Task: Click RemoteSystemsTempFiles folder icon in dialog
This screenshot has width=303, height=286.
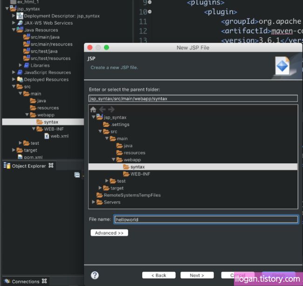Action: (99, 195)
